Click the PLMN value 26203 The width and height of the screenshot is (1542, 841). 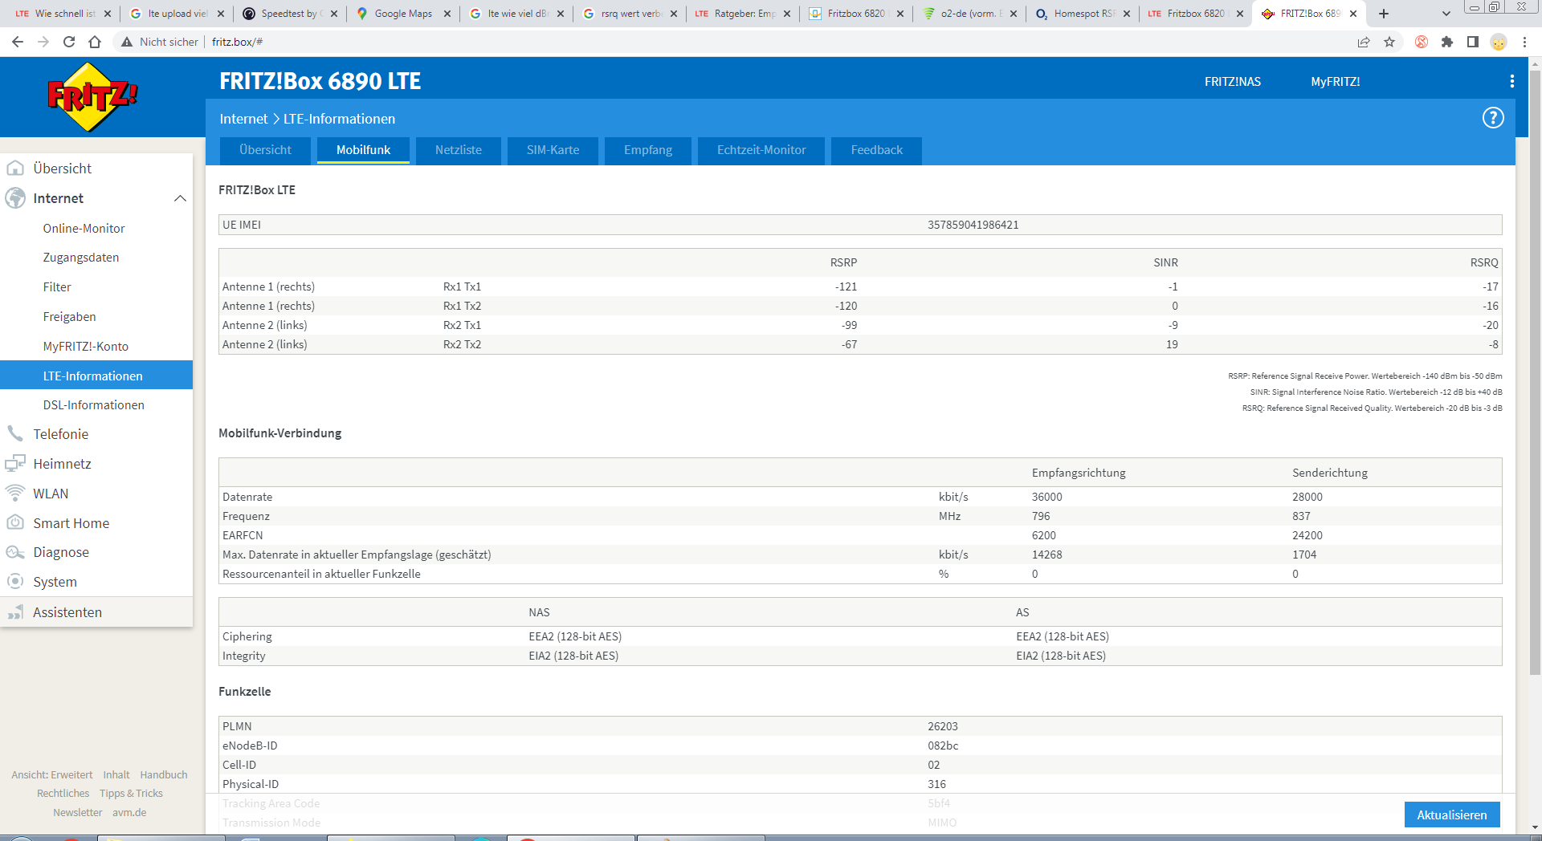(943, 726)
